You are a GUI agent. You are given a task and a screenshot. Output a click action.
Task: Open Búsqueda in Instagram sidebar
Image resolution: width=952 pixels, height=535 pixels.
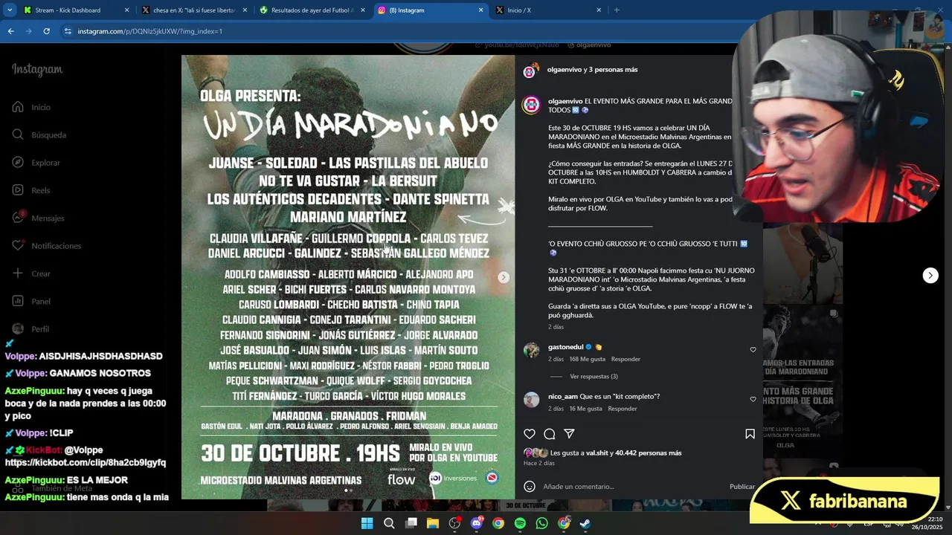[39, 134]
